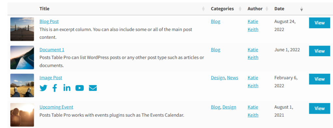This screenshot has height=128, width=333.
Task: Open the Upcoming Event title link
Action: [x=56, y=107]
